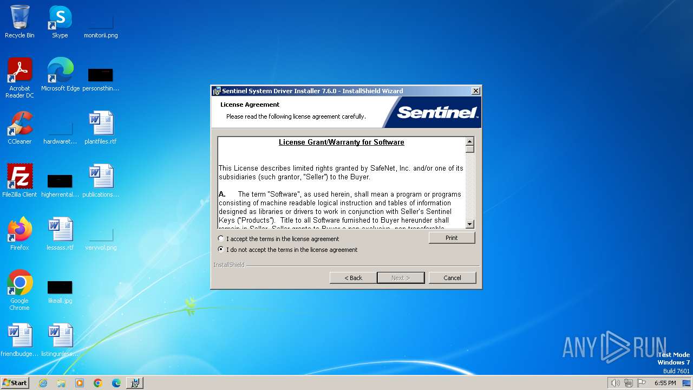Viewport: 693px width, 390px height.
Task: Select the FileZilla Client shortcut
Action: pos(19,181)
